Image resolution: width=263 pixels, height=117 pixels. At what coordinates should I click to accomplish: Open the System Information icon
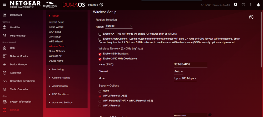[x=5, y=102]
